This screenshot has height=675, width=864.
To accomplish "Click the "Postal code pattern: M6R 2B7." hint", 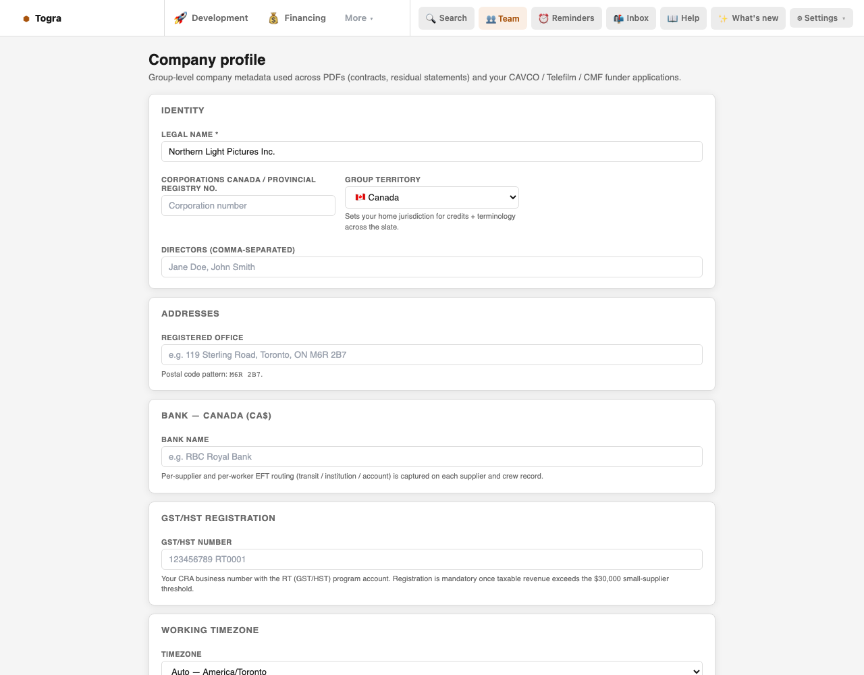I will tap(212, 375).
